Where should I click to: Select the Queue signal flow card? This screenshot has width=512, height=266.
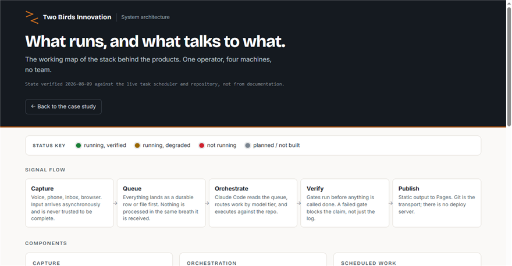point(161,203)
